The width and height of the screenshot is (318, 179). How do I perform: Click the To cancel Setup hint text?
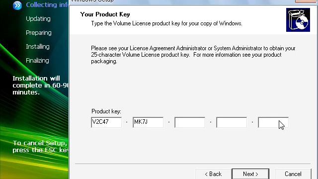41,147
